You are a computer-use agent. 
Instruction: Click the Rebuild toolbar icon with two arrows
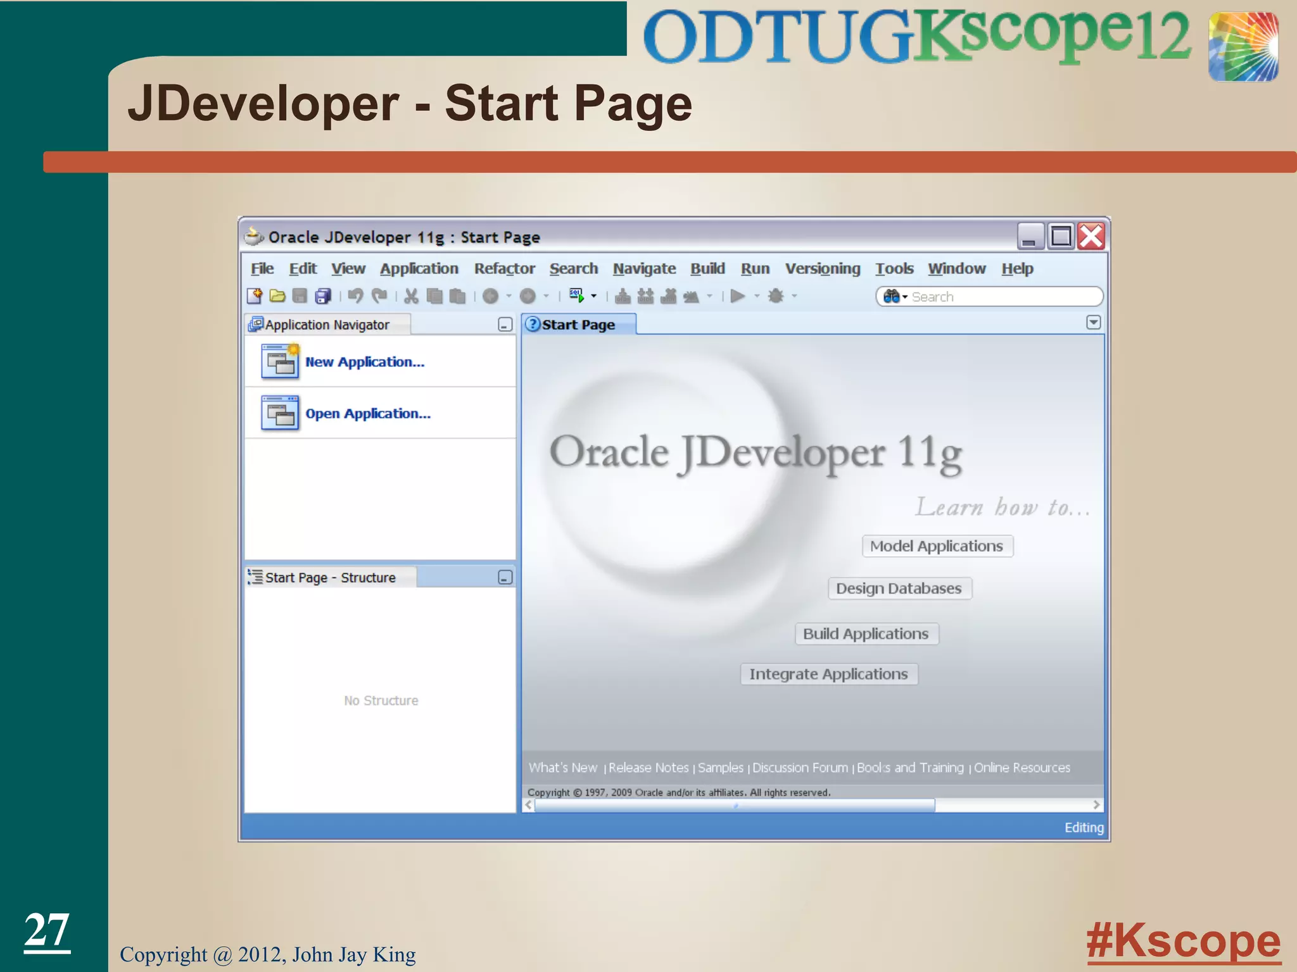coord(645,296)
